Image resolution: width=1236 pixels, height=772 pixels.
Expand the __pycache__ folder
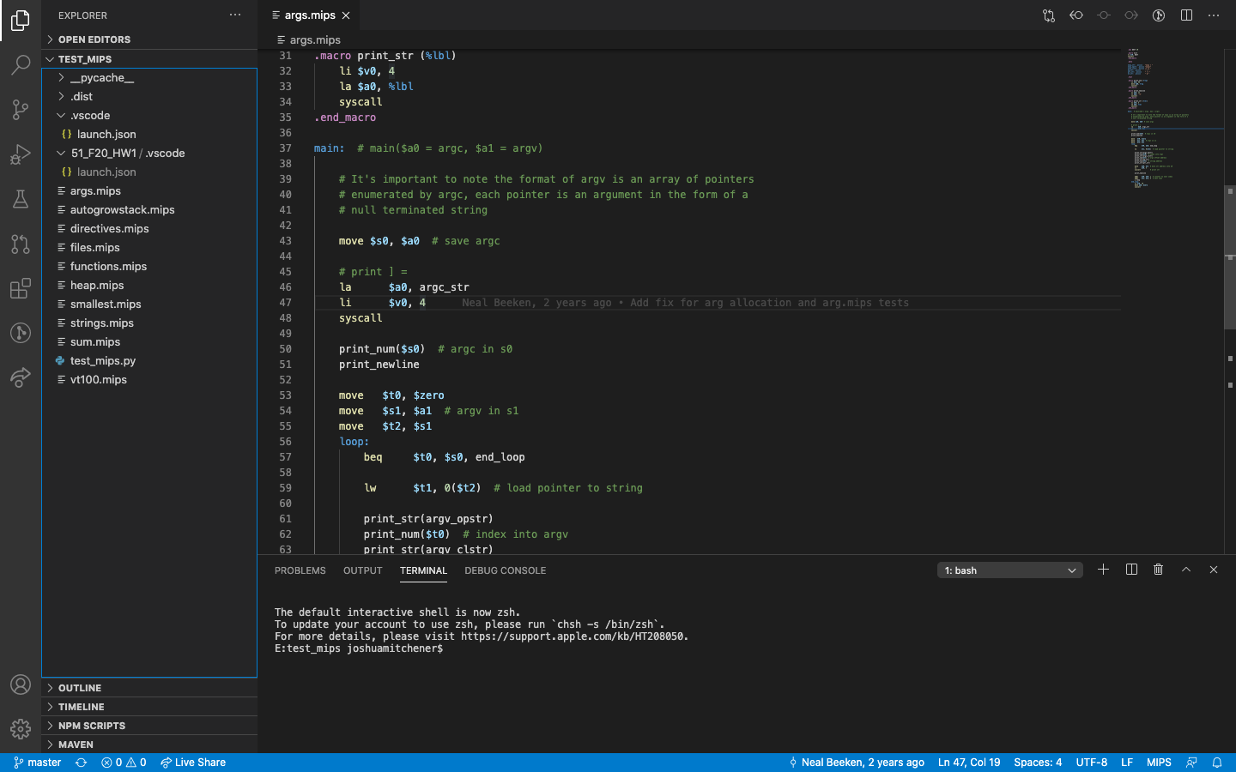[149, 78]
